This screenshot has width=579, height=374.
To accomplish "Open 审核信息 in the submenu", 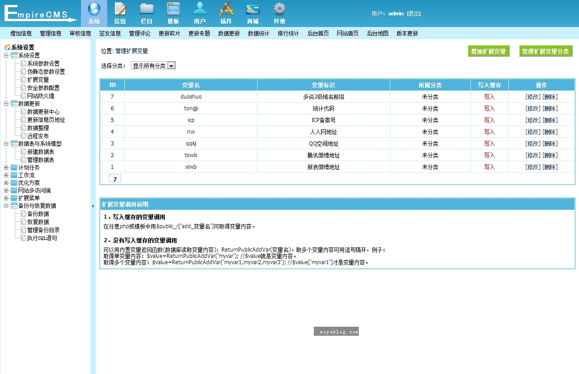I will (81, 33).
